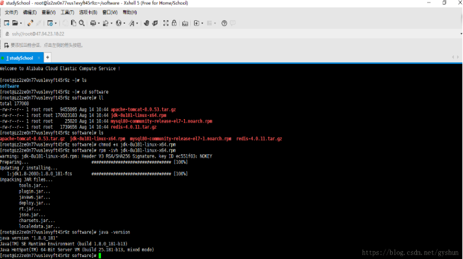Open the 工具(T) menu

[67, 12]
